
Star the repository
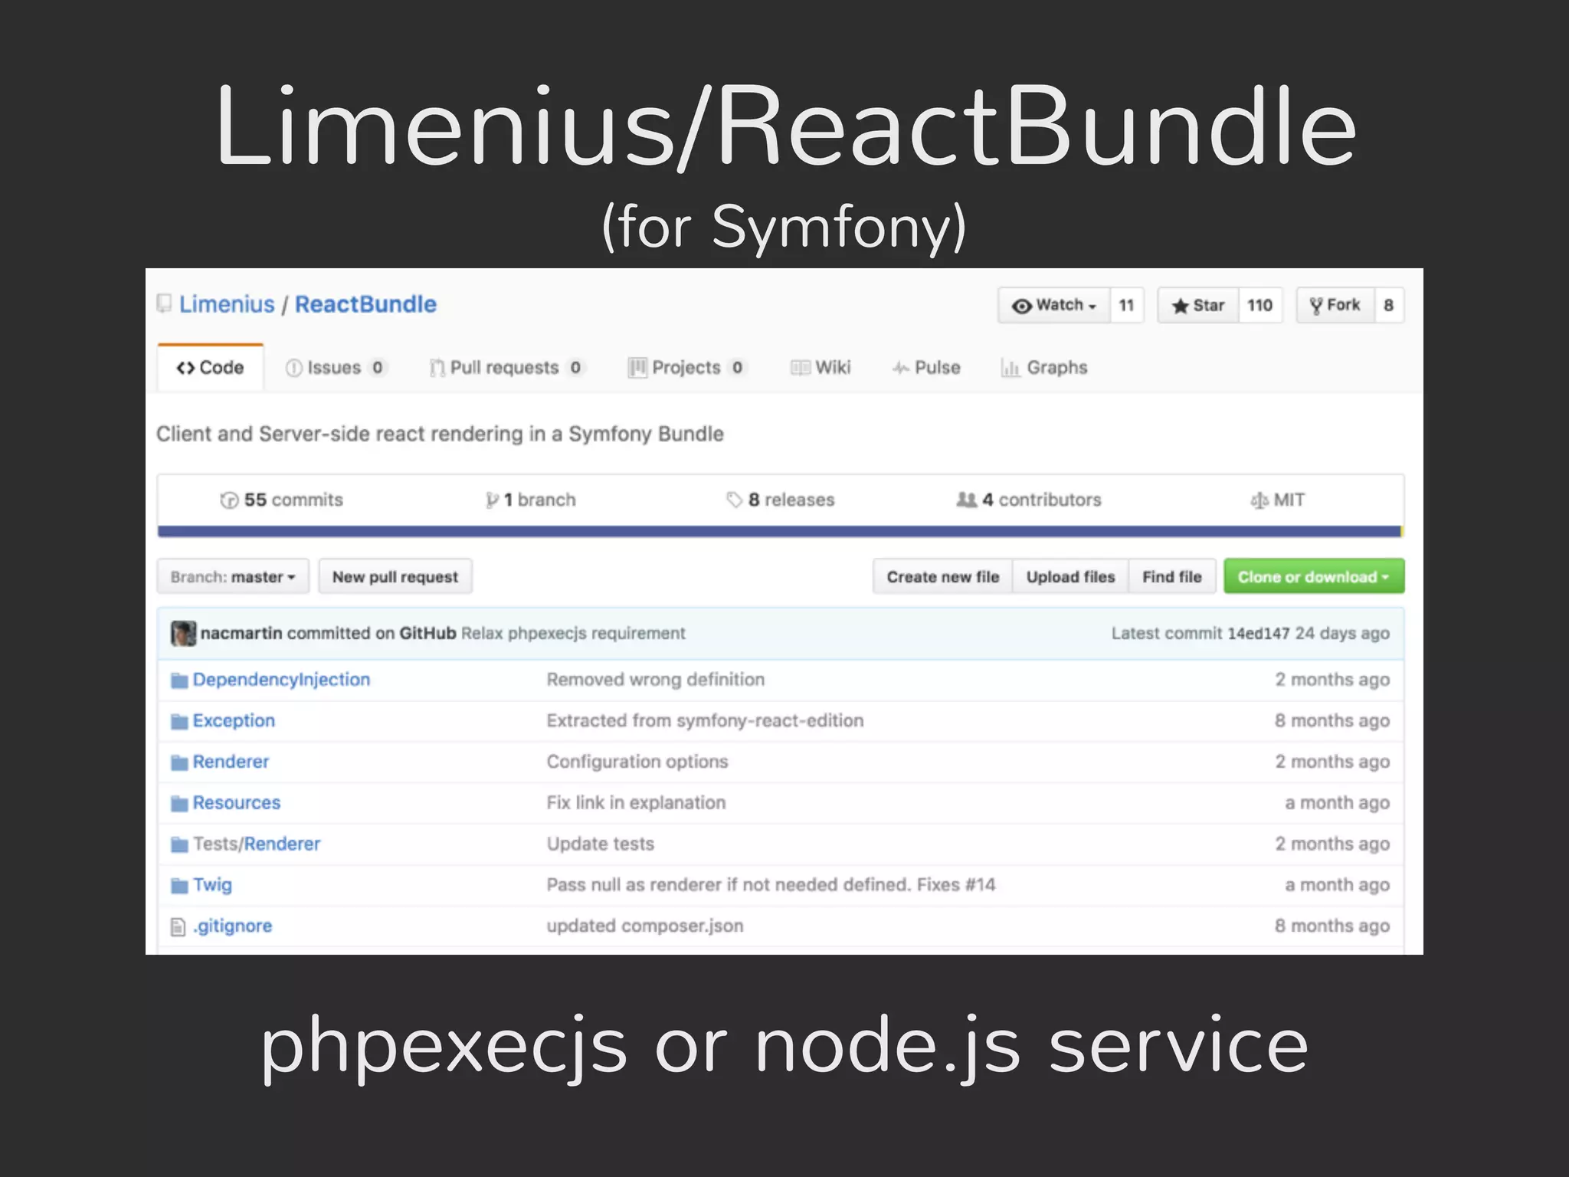point(1198,305)
